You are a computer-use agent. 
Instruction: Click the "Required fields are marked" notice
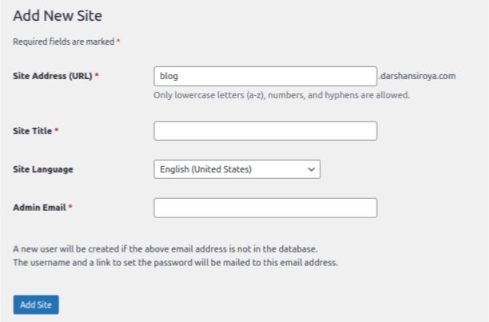pos(64,42)
